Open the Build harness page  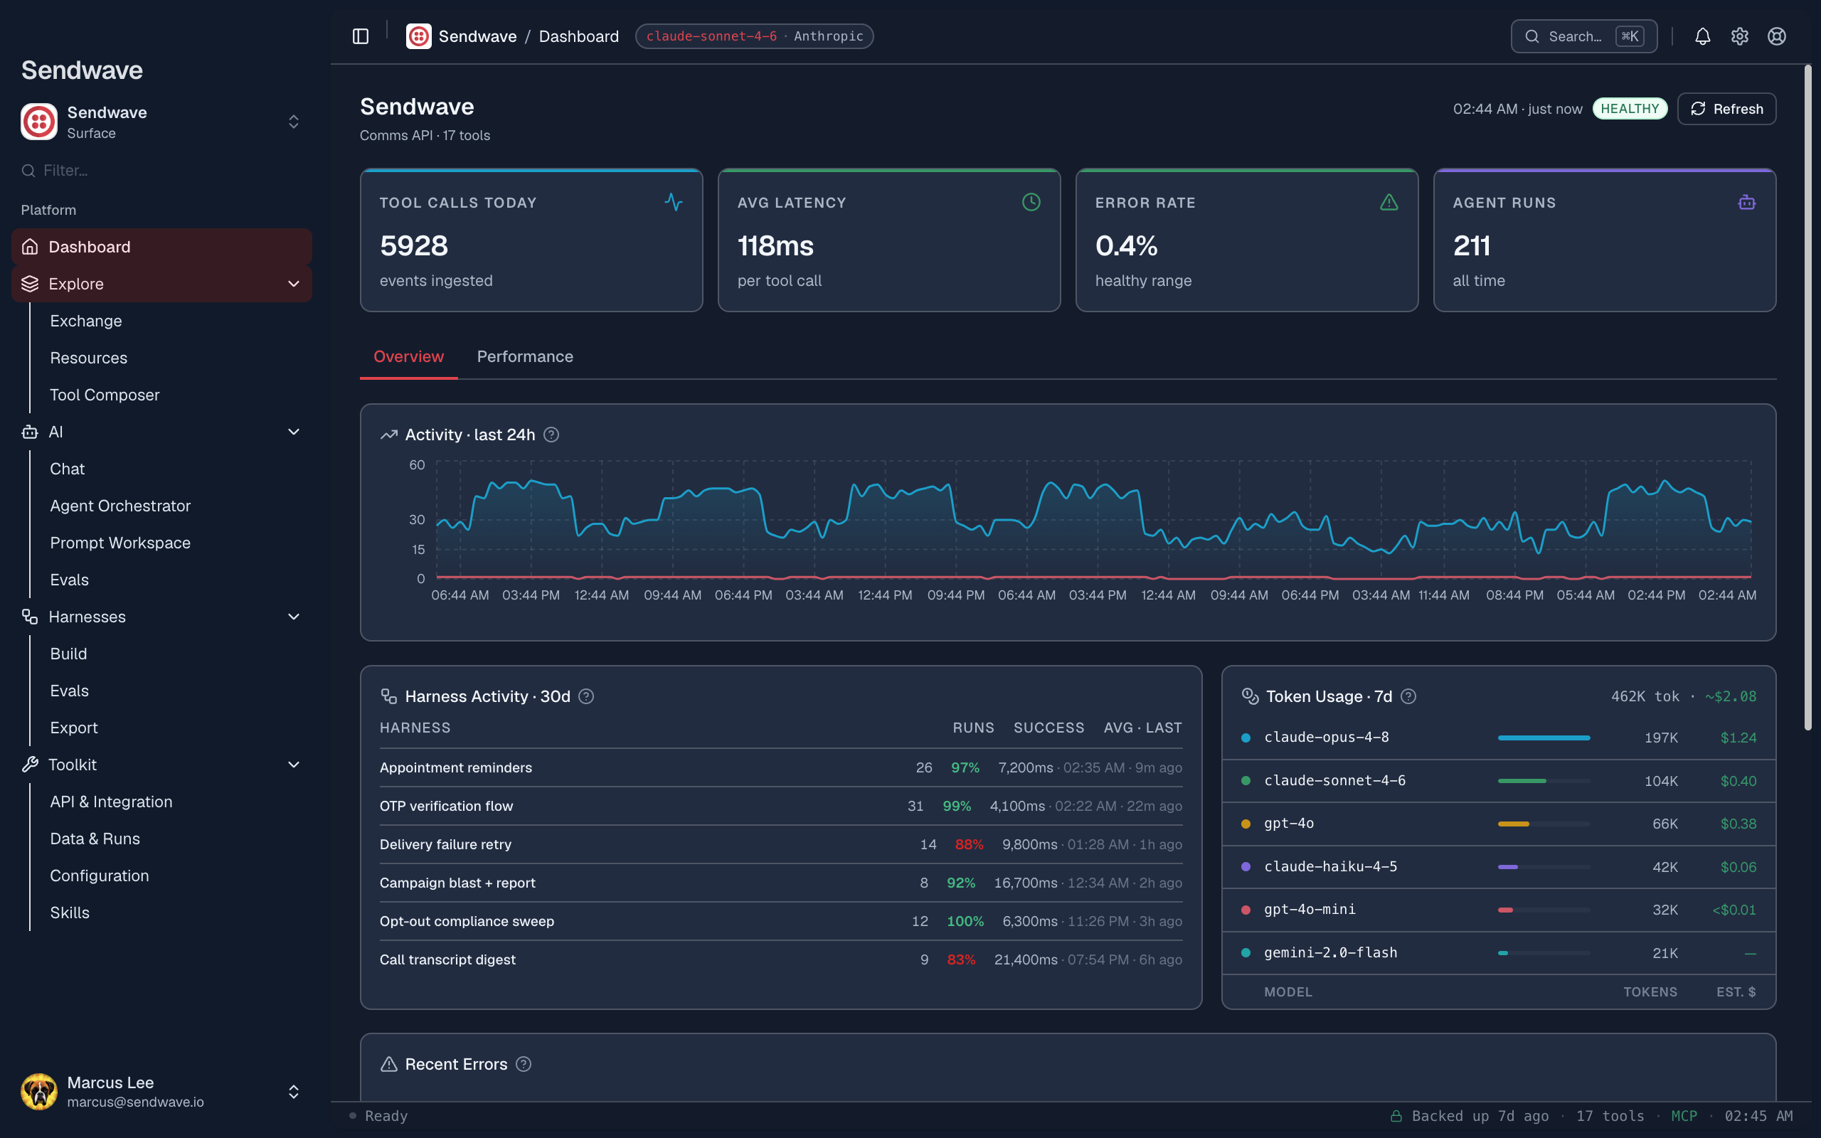(68, 654)
